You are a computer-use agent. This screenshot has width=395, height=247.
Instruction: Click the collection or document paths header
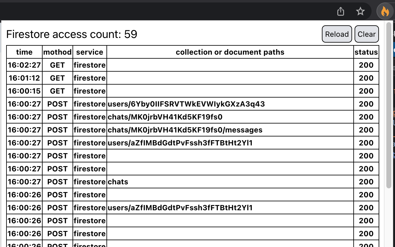230,52
